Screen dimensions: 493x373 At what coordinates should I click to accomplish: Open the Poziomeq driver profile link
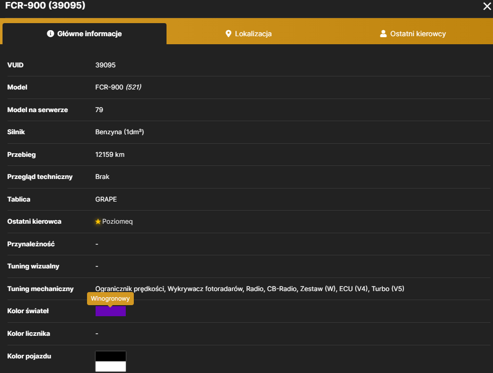(x=117, y=222)
